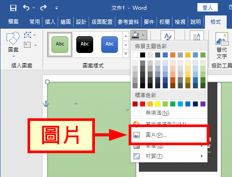Redo the last action

[x=43, y=8]
